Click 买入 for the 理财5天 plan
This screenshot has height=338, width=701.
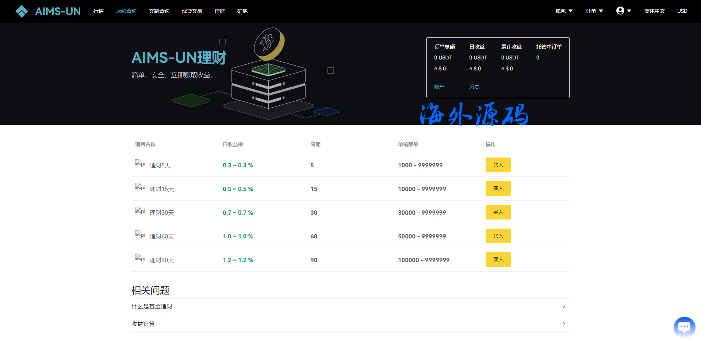point(498,165)
